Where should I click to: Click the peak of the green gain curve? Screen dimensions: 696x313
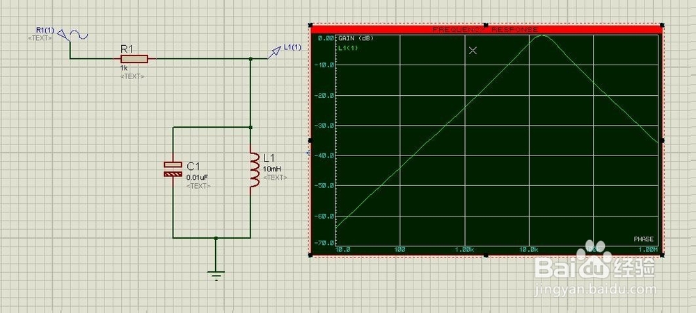pos(542,36)
